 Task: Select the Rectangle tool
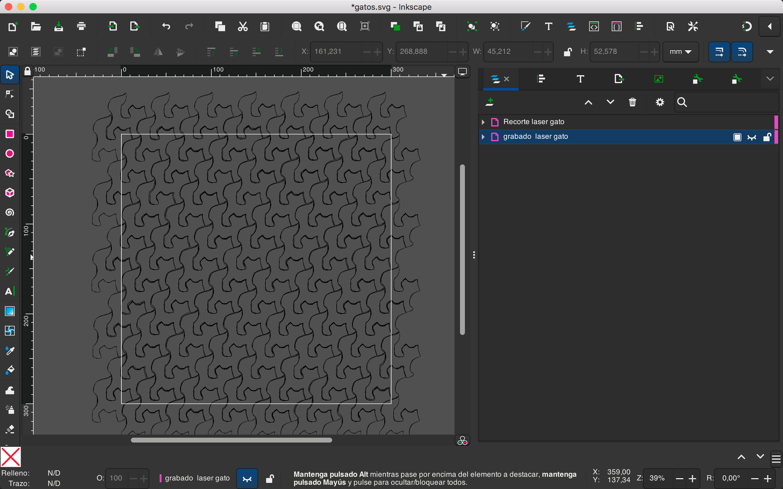(x=10, y=134)
